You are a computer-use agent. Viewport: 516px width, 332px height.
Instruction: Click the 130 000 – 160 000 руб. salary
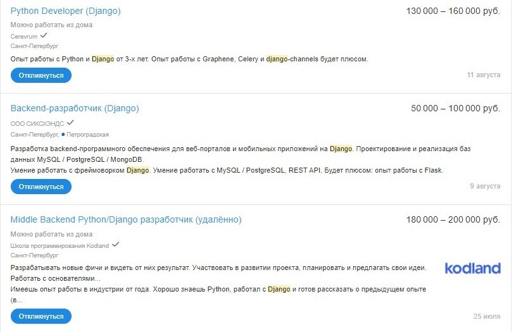click(x=453, y=11)
